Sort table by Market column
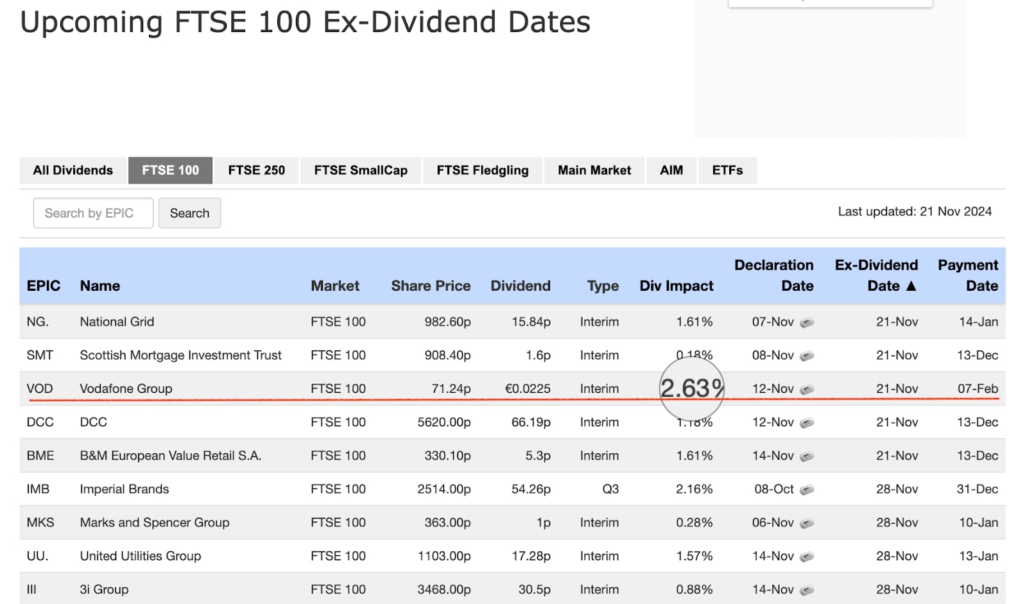The image size is (1027, 604). tap(335, 286)
